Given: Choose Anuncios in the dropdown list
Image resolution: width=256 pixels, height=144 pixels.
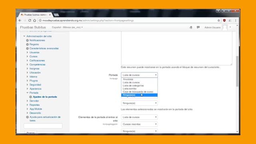Looking at the screenshot, I should (139, 79).
